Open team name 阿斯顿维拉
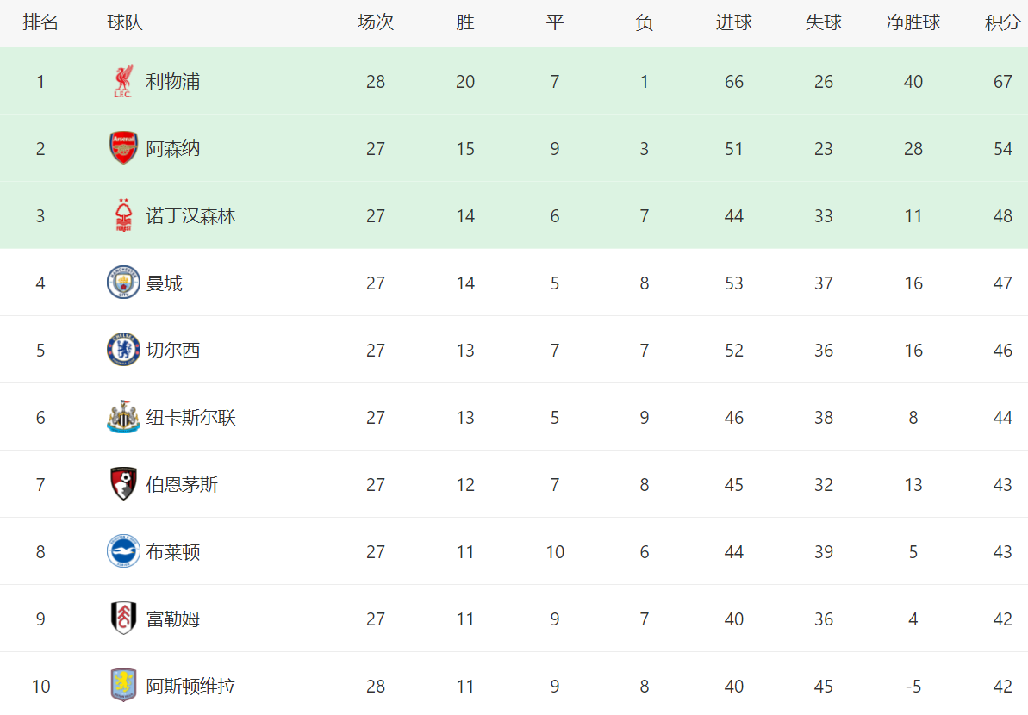Screen dimensions: 1028x715 point(190,687)
